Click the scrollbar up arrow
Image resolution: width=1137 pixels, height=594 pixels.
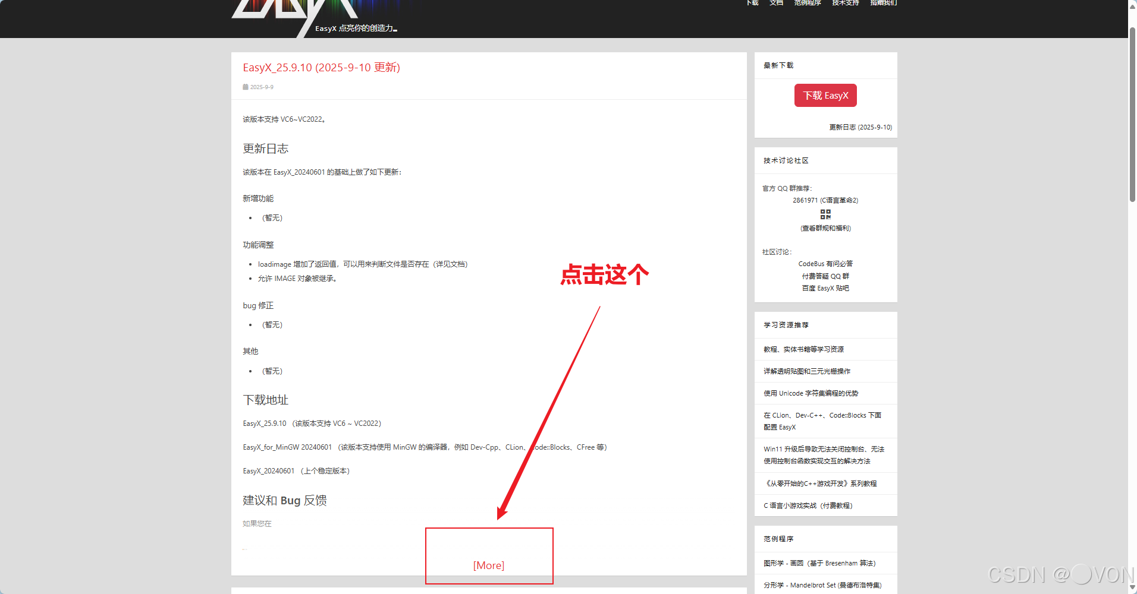pos(1132,5)
